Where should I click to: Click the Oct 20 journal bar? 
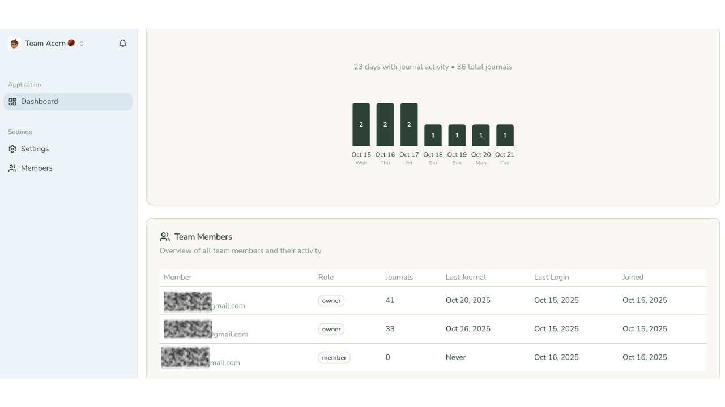(x=481, y=136)
